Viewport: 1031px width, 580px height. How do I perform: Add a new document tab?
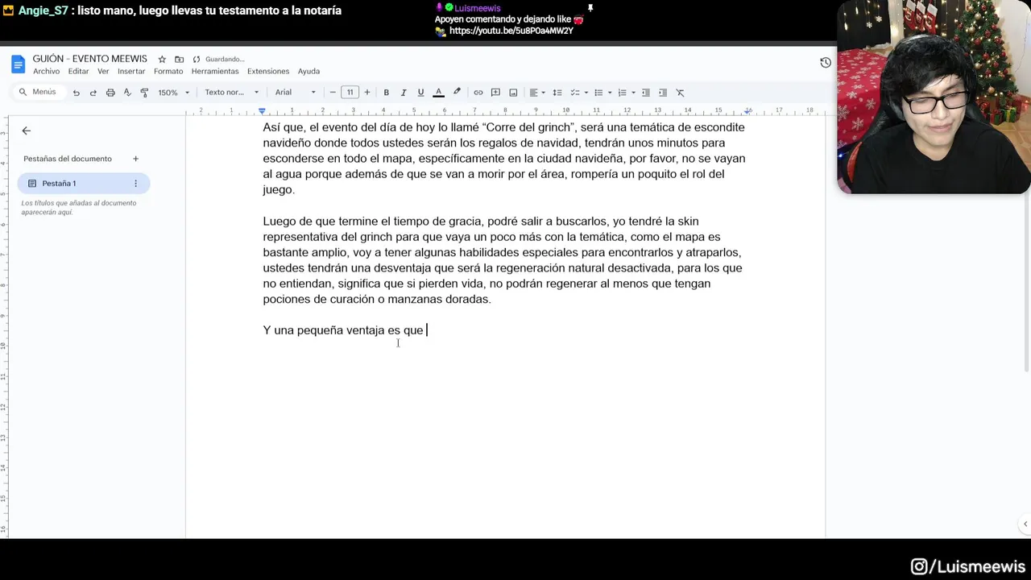pyautogui.click(x=135, y=159)
